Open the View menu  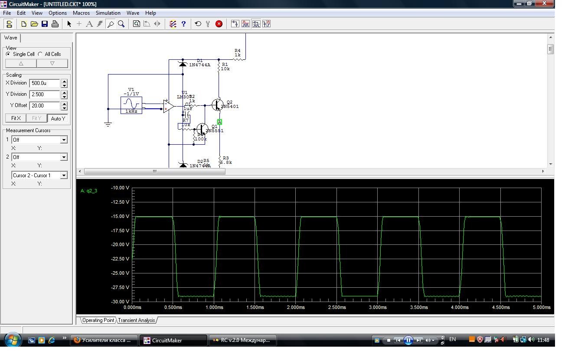37,13
